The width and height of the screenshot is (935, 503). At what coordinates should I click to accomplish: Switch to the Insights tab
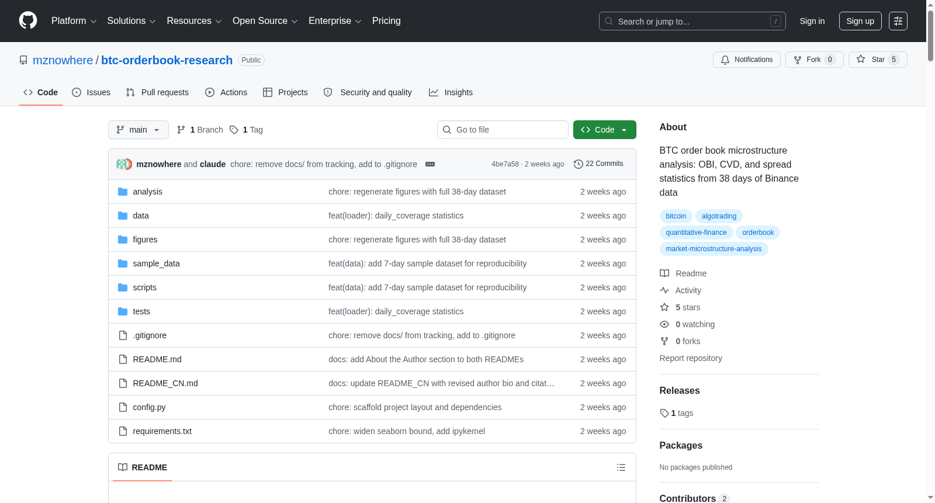tap(451, 92)
